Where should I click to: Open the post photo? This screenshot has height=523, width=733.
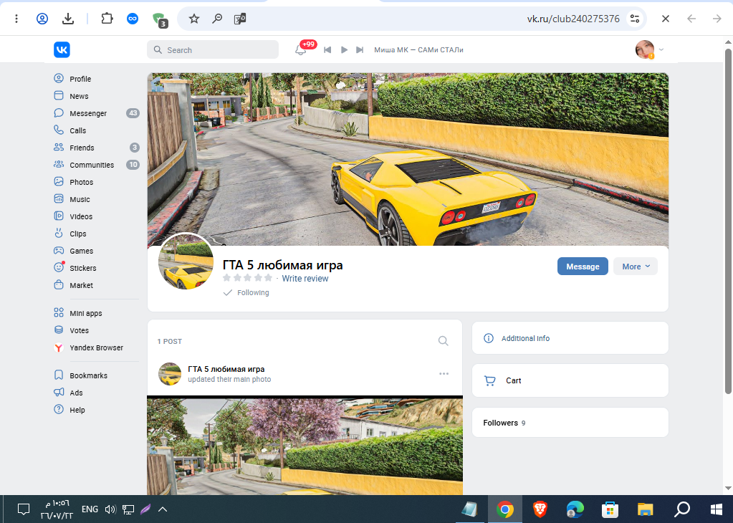point(305,446)
